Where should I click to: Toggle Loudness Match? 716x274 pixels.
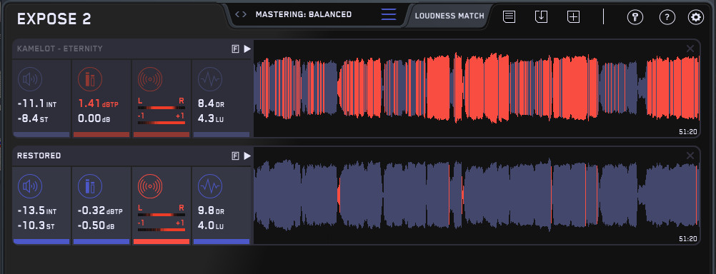coord(449,16)
